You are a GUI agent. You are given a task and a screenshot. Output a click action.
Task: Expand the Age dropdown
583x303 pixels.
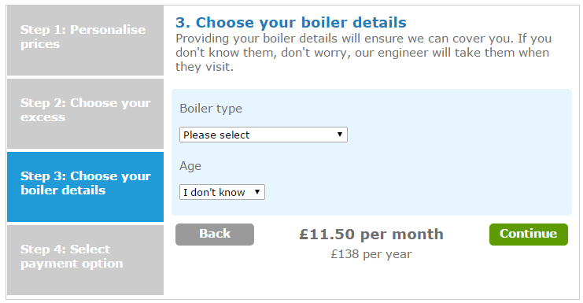pos(222,192)
